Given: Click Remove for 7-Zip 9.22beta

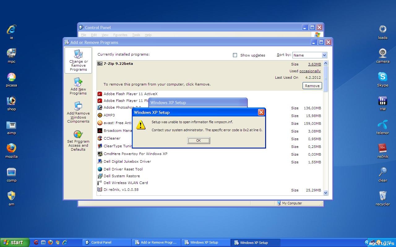Looking at the screenshot, I should [312, 86].
